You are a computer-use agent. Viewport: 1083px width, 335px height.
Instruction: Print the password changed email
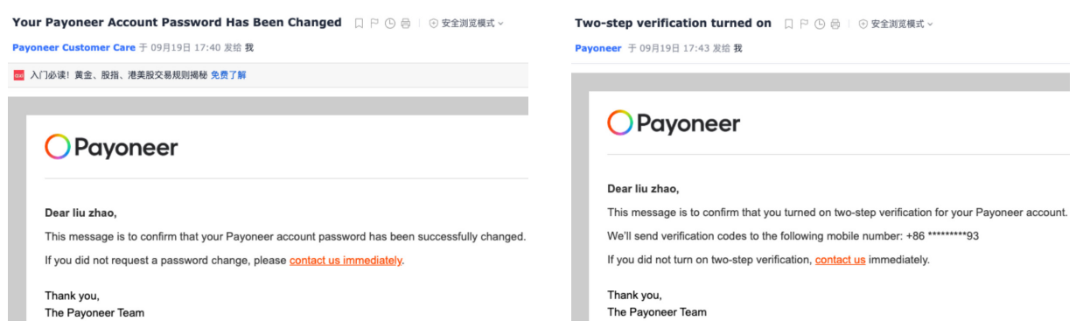point(406,24)
